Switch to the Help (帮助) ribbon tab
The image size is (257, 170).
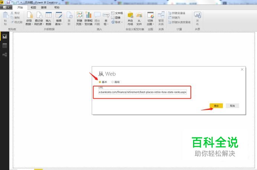click(x=57, y=7)
